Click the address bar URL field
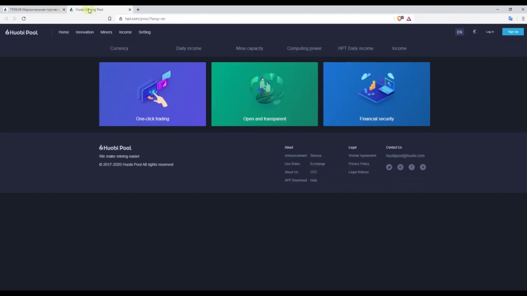 coord(255,18)
